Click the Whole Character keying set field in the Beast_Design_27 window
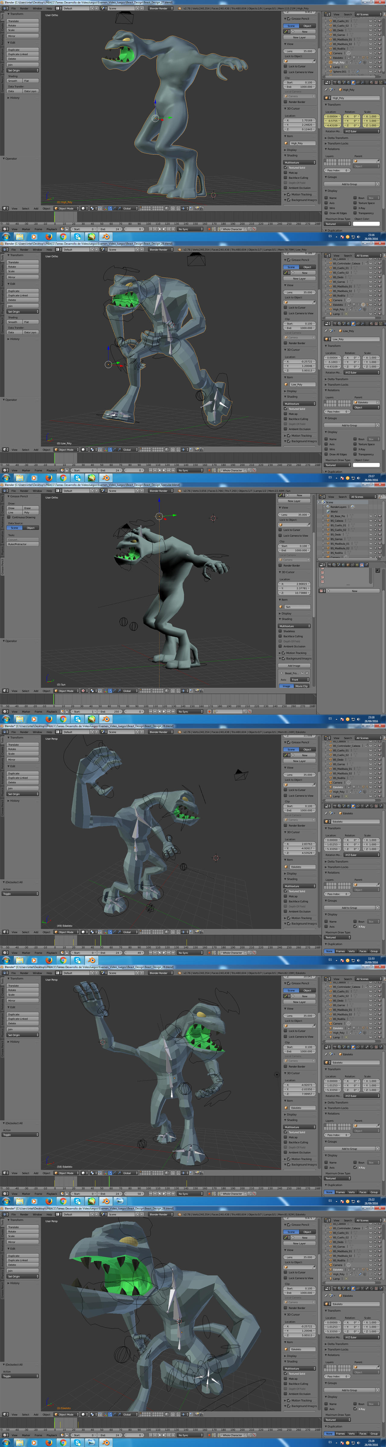 [232, 229]
